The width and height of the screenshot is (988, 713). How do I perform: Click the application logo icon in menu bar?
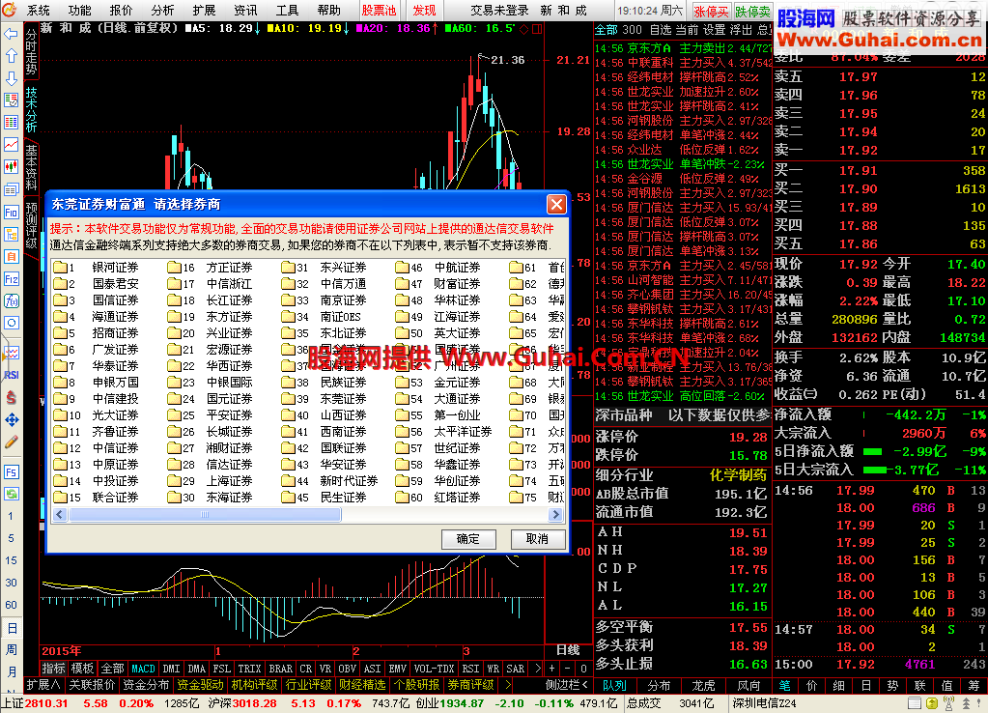click(10, 10)
